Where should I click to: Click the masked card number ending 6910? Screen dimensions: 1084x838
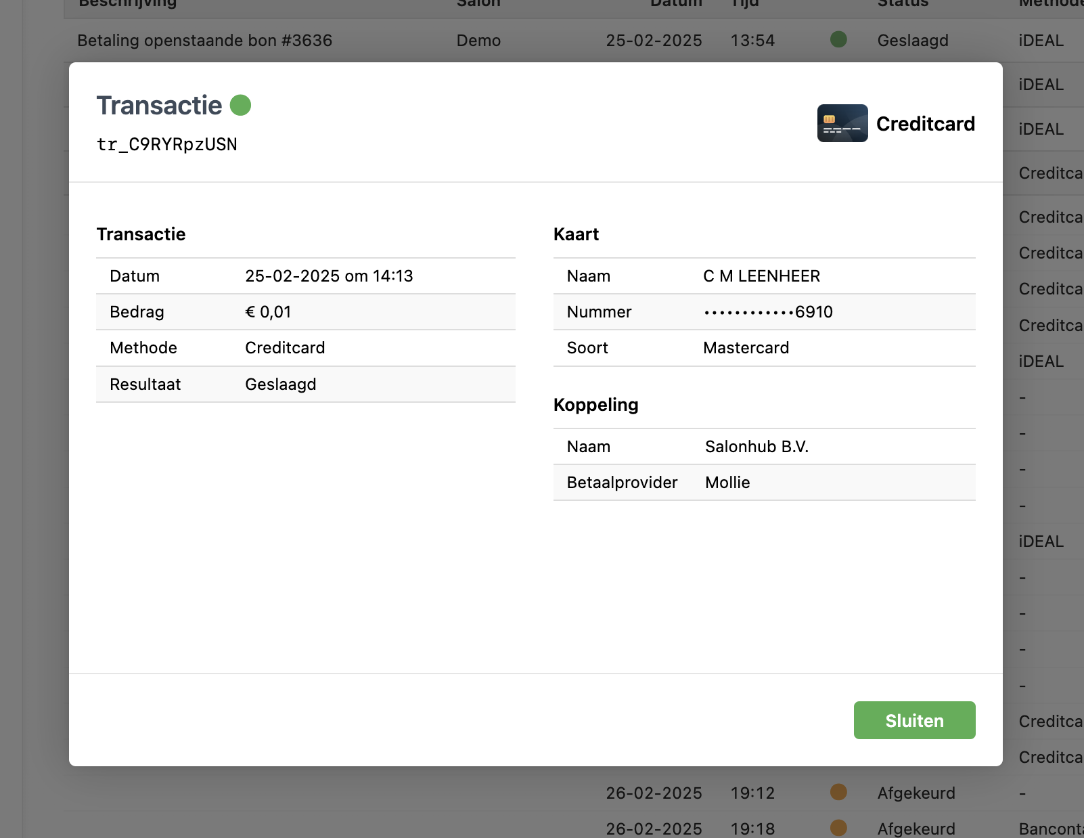coord(768,312)
